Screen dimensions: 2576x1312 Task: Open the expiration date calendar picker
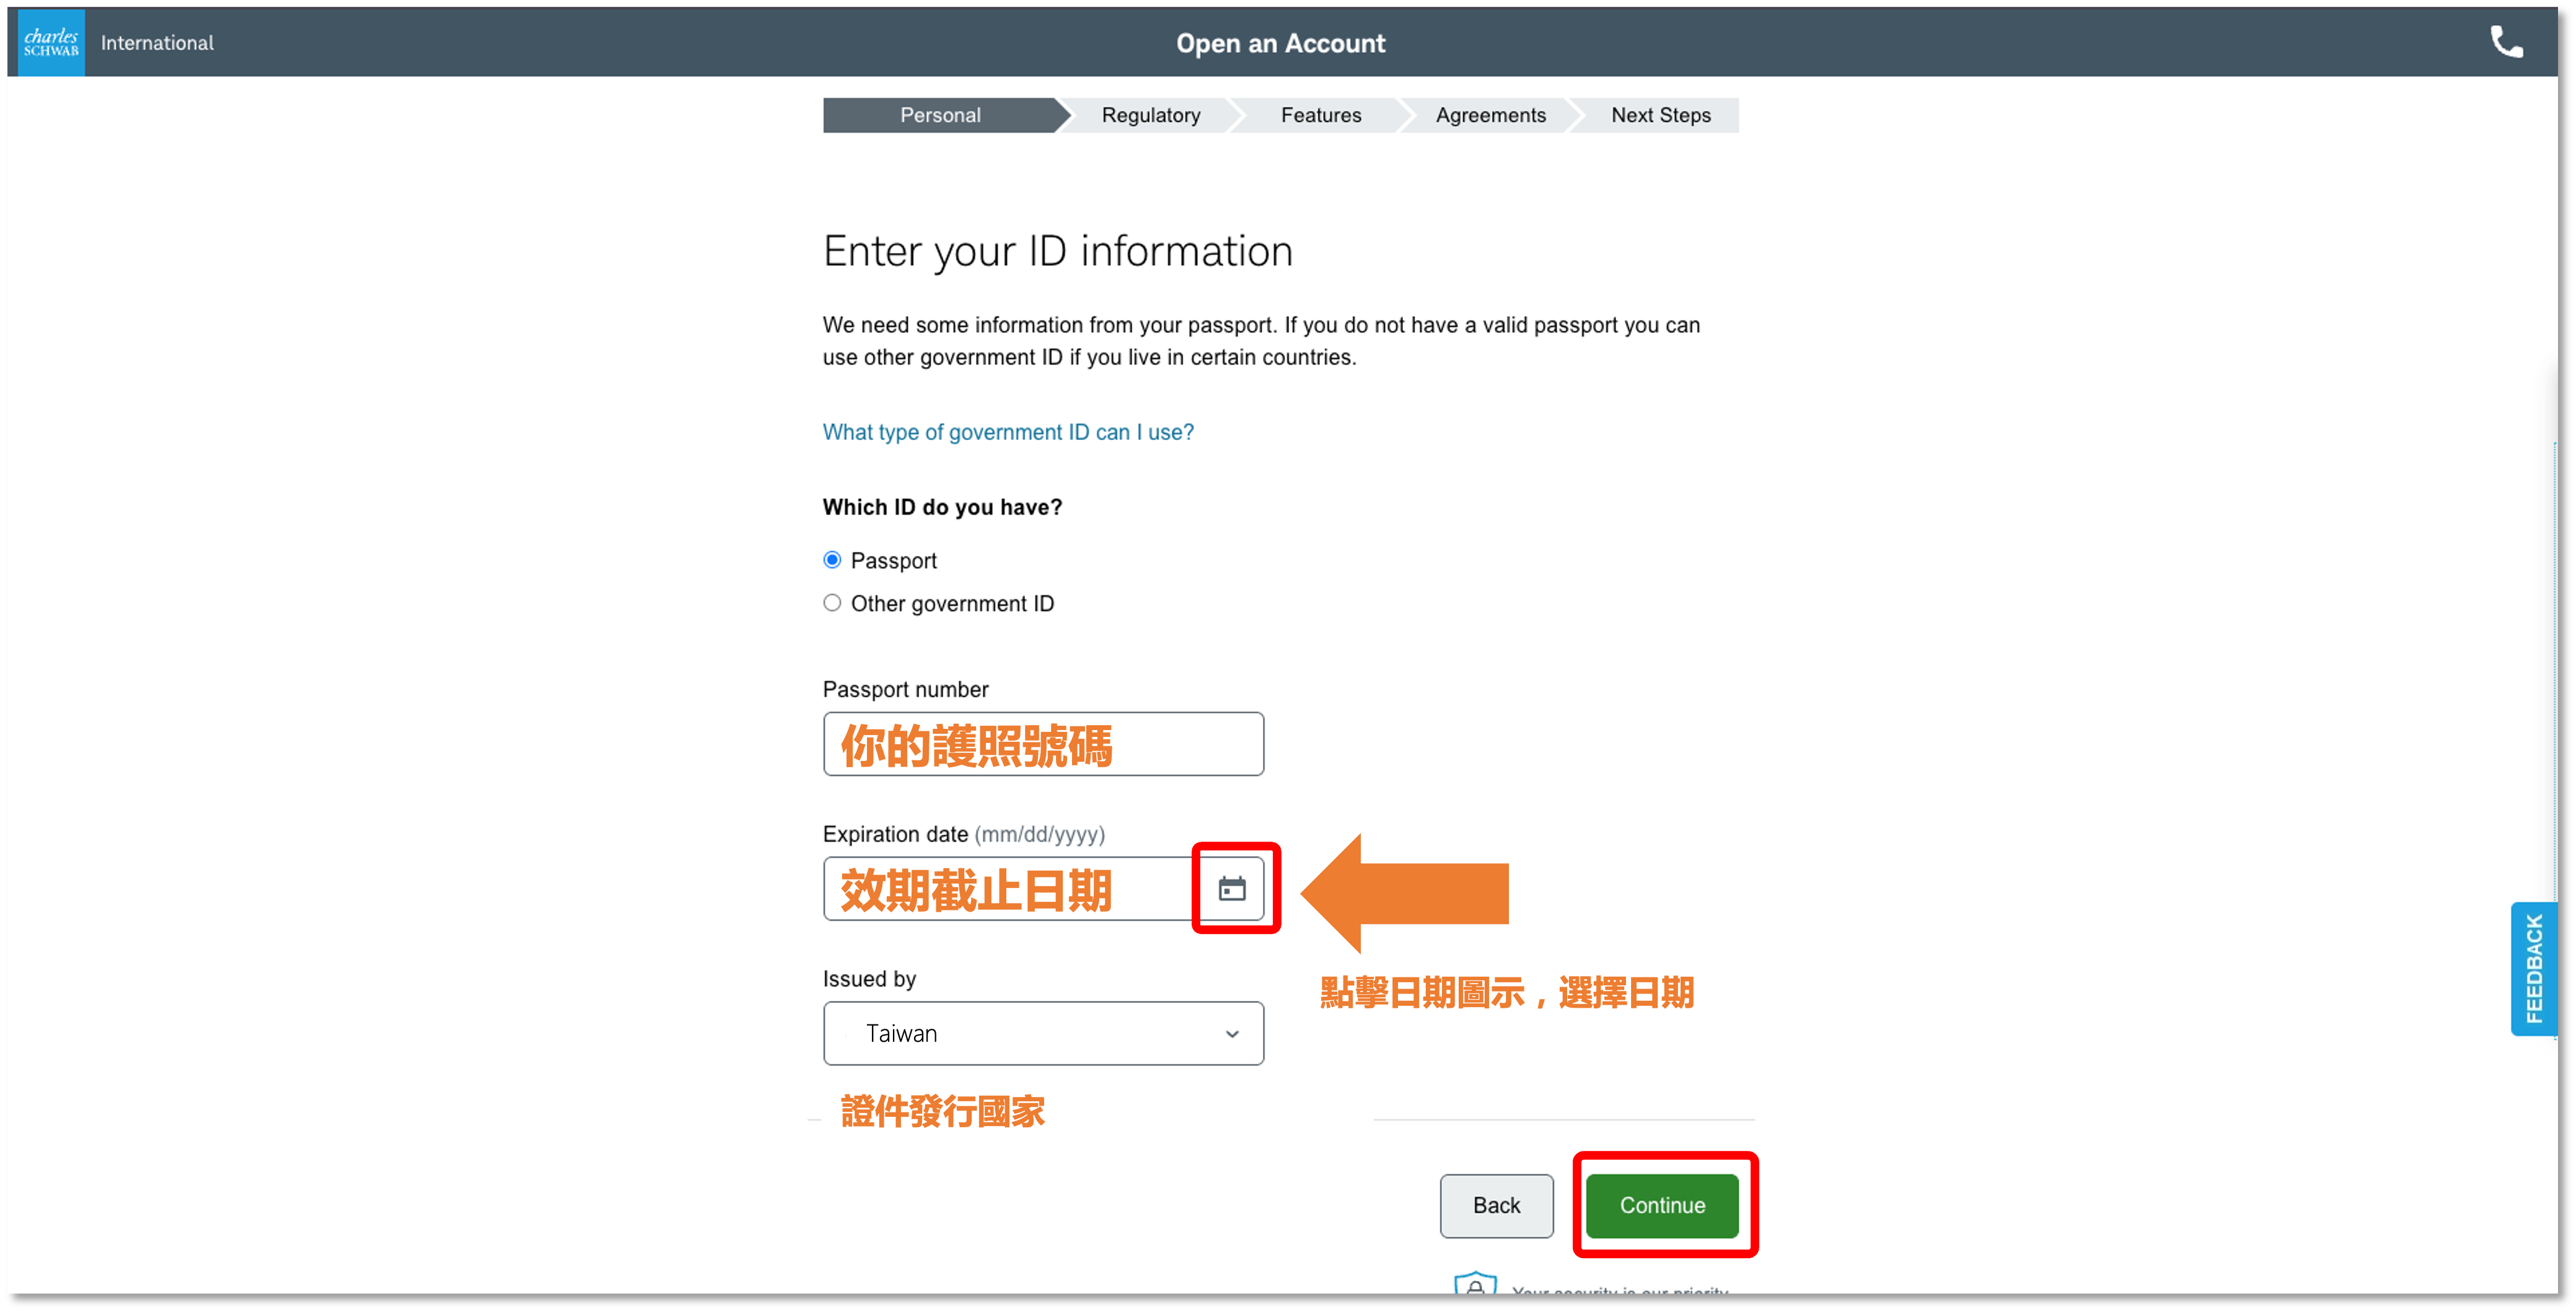click(1232, 888)
